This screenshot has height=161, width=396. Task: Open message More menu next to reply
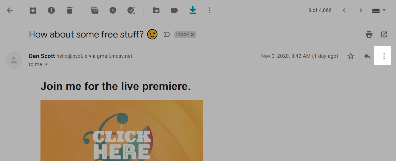click(384, 56)
